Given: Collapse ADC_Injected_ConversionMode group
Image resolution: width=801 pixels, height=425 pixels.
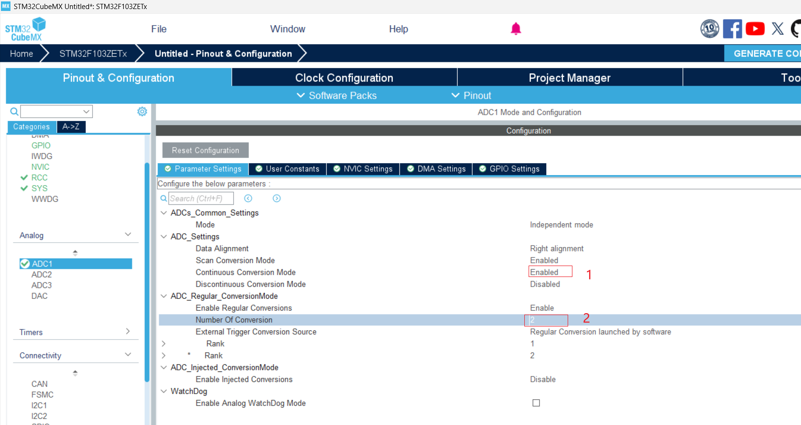Looking at the screenshot, I should coord(163,367).
